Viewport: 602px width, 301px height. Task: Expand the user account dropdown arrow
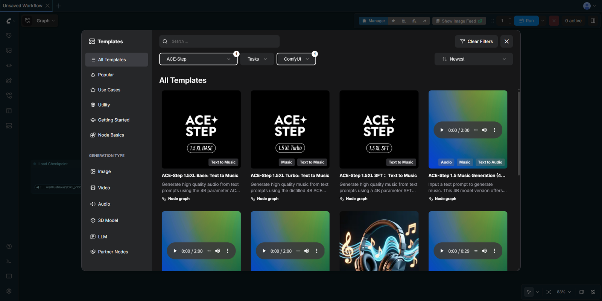pos(594,6)
